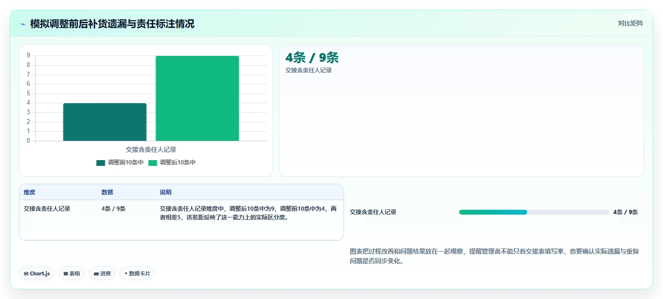The height and width of the screenshot is (299, 663).
Task: Click the bright green 调整后 legend swatch
Action: pyautogui.click(x=153, y=163)
